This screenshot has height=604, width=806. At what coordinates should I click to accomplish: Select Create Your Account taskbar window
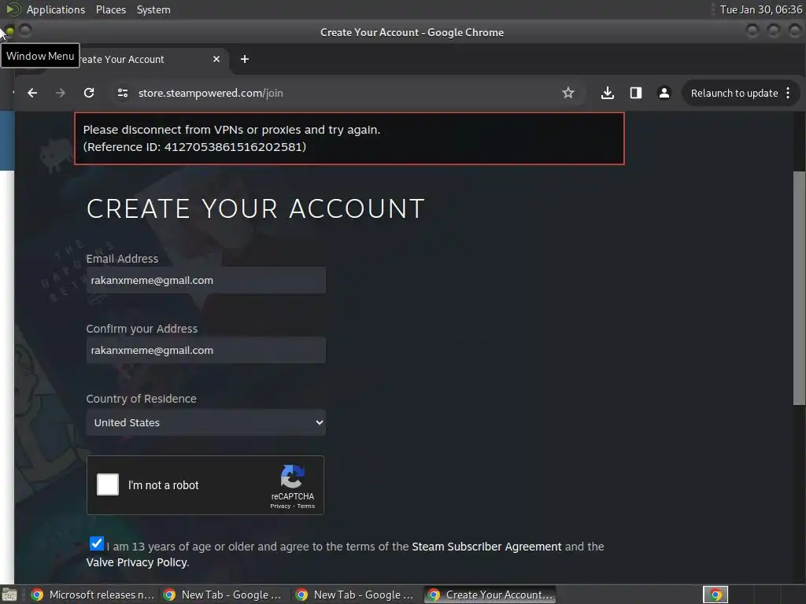click(490, 595)
